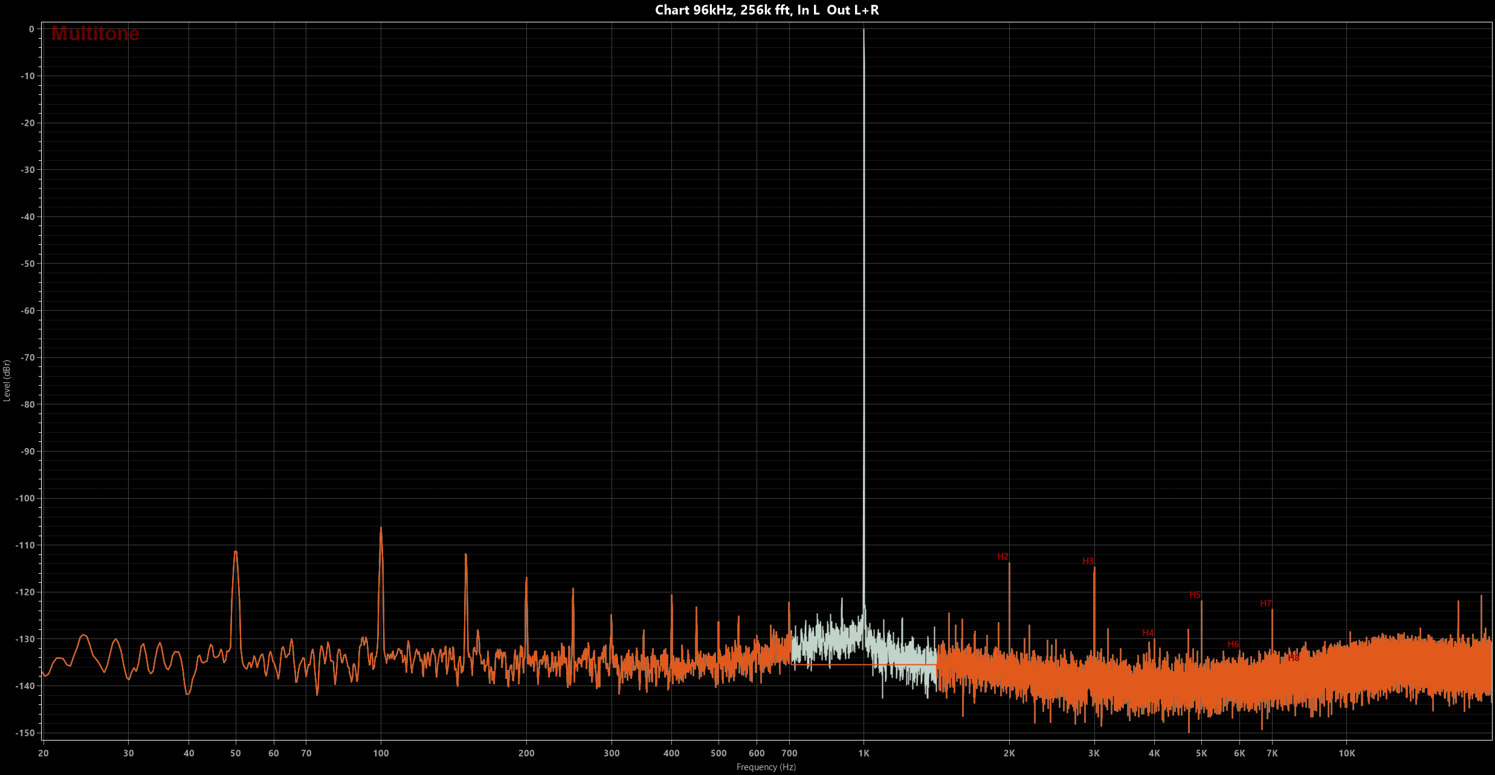The width and height of the screenshot is (1495, 775).
Task: Click the -150 tick on the level axis
Action: click(x=25, y=733)
